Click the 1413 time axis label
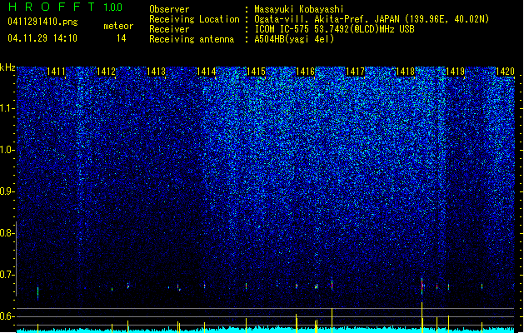 click(156, 72)
